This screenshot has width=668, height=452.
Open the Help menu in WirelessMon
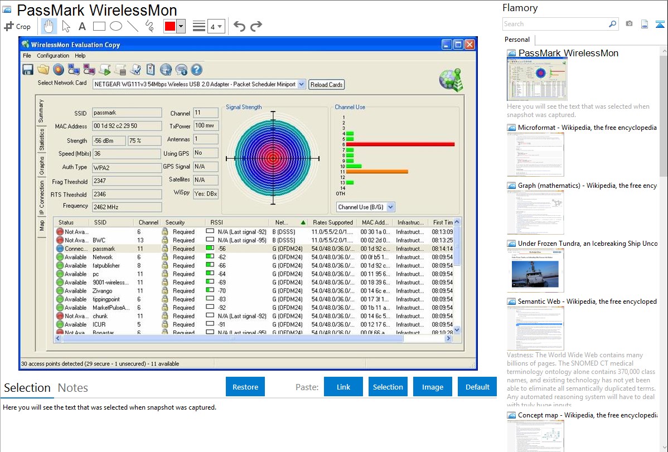(x=80, y=56)
